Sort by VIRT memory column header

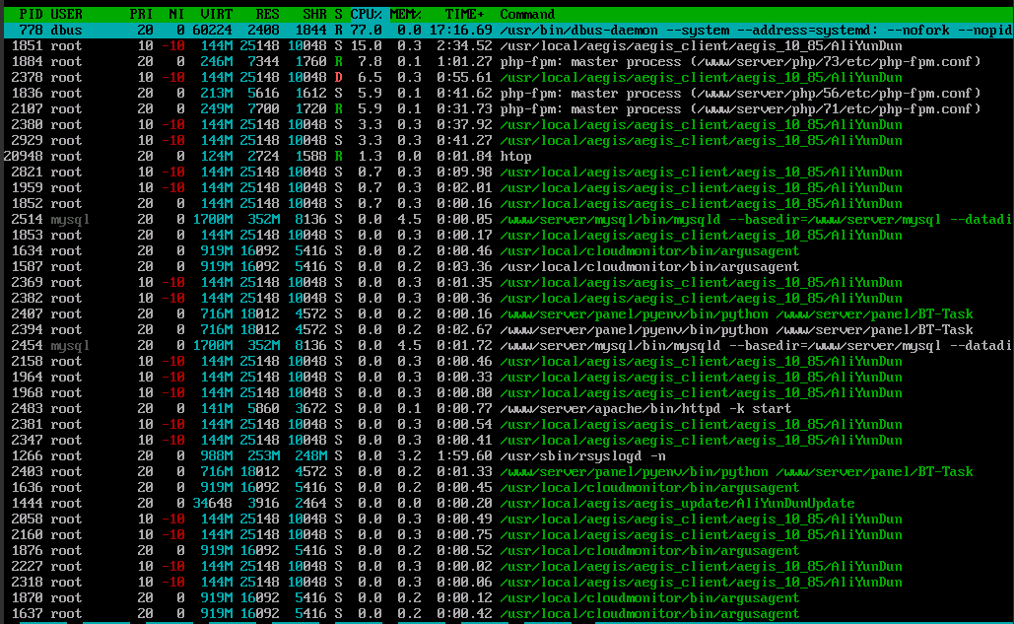(217, 15)
